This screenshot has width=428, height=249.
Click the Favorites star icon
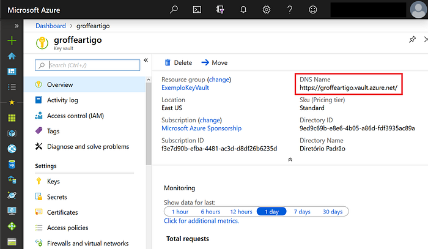tap(12, 102)
